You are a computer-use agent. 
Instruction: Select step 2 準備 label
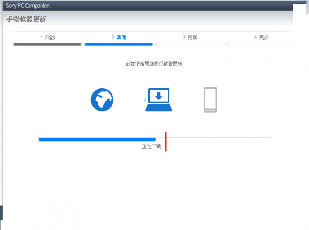[119, 37]
